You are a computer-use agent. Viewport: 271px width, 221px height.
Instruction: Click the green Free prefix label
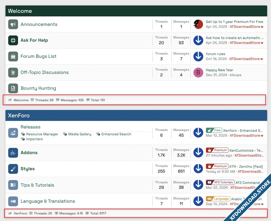[x=214, y=130]
